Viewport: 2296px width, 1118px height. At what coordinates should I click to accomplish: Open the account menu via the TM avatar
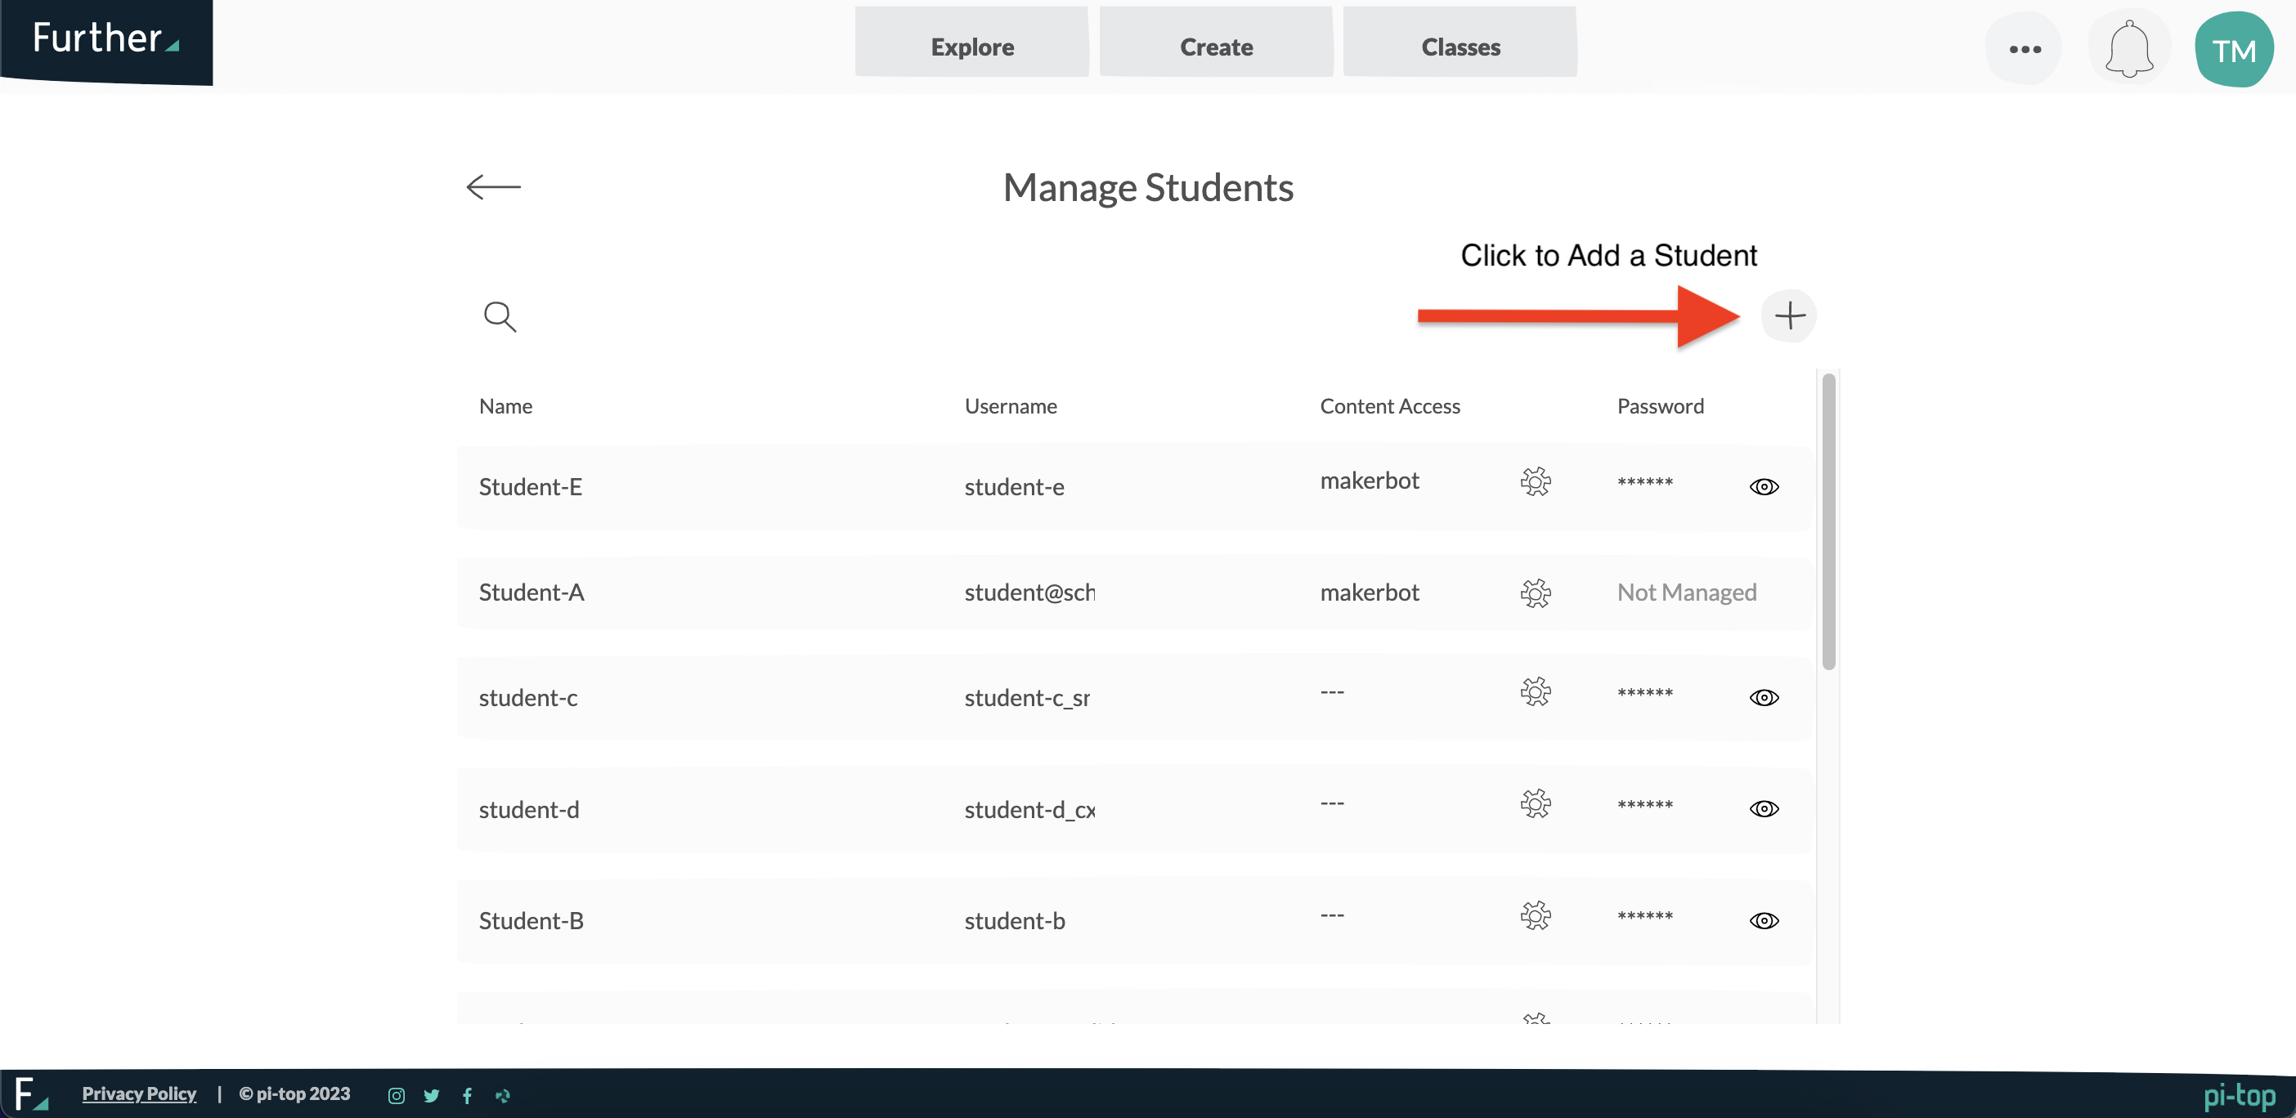2235,49
